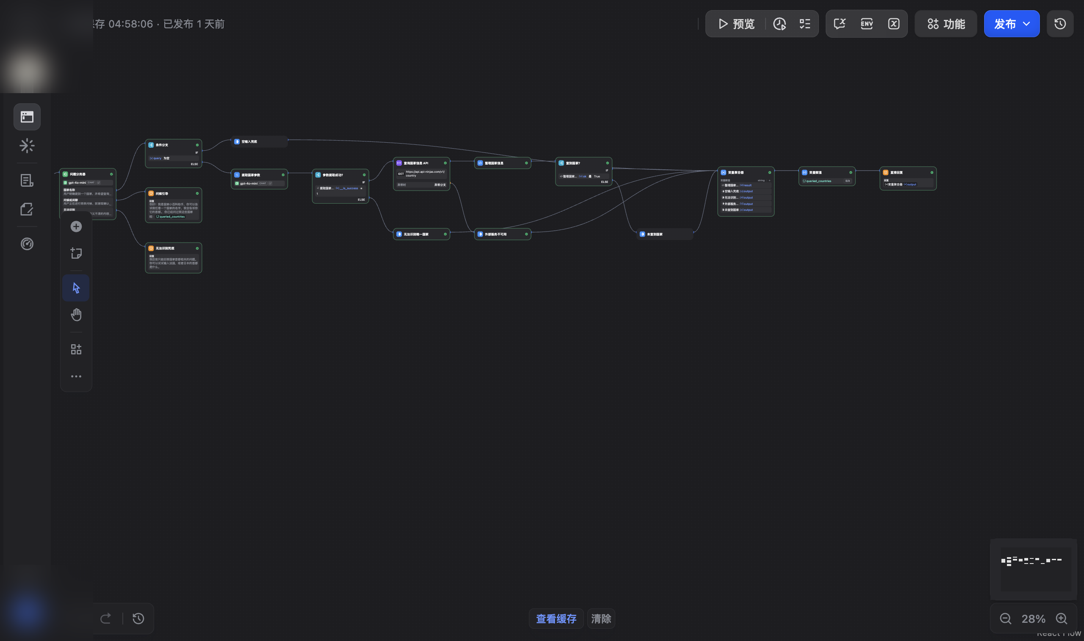Select the 参数提取成功? node
The width and height of the screenshot is (1084, 641).
[x=340, y=186]
